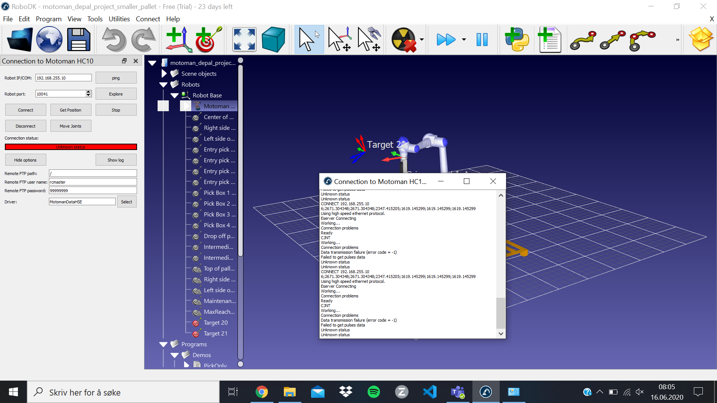The height and width of the screenshot is (403, 717).
Task: Click the Pause simulation button
Action: pos(482,40)
